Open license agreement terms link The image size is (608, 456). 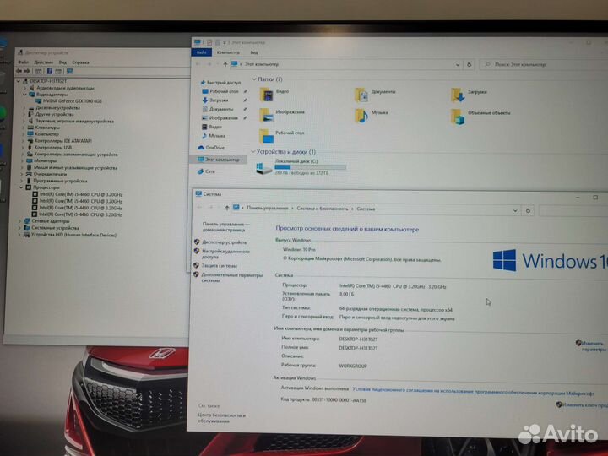click(473, 391)
